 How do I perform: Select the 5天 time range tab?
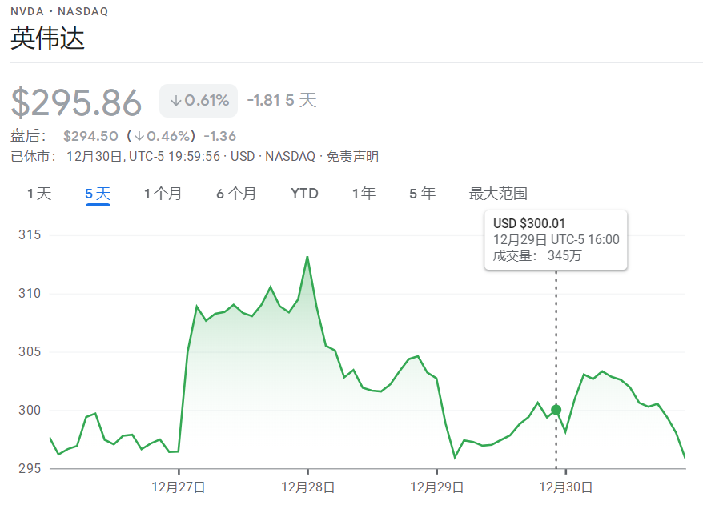98,194
